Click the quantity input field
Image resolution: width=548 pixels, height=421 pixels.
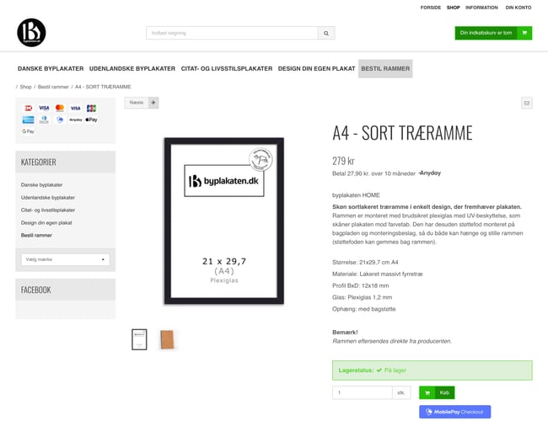tap(362, 392)
